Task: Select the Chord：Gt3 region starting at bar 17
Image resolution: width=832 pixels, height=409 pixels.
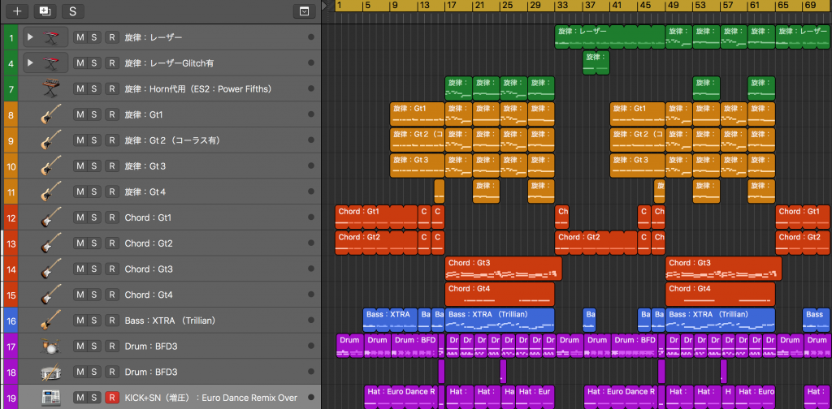Action: point(503,269)
